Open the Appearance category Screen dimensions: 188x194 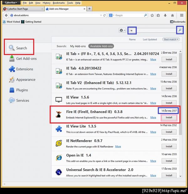[x=22, y=79]
